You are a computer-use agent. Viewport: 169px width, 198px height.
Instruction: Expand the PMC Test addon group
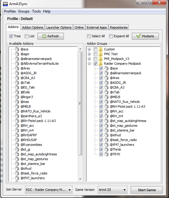click(x=89, y=54)
